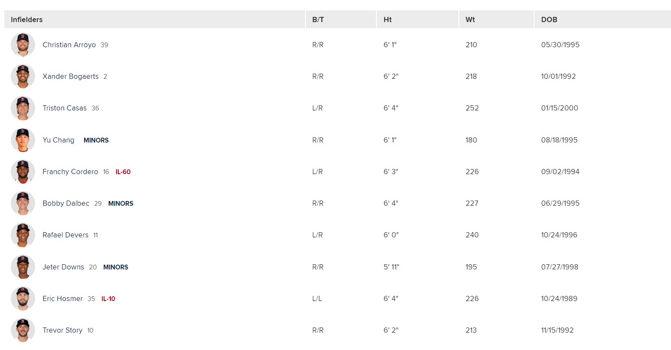Open Xander Bogaerts' player photo
The width and height of the screenshot is (671, 350).
(23, 76)
